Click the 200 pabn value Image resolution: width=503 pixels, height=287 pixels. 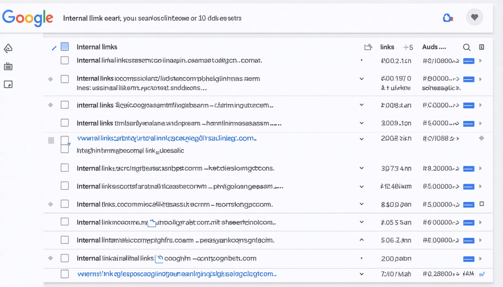396,259
